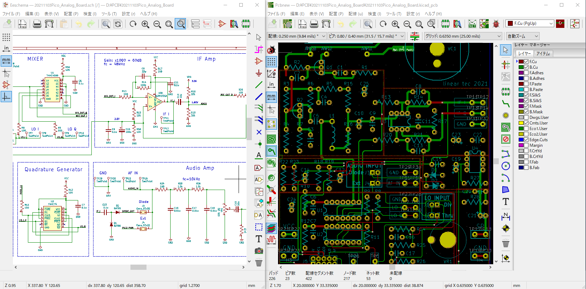Open the Pcbnew board setup icon
Screen dimensions: 586x289
coord(287,24)
